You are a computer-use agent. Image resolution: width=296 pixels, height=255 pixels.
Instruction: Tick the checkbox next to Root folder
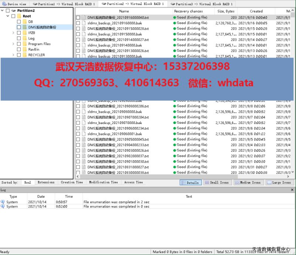[x=13, y=16]
